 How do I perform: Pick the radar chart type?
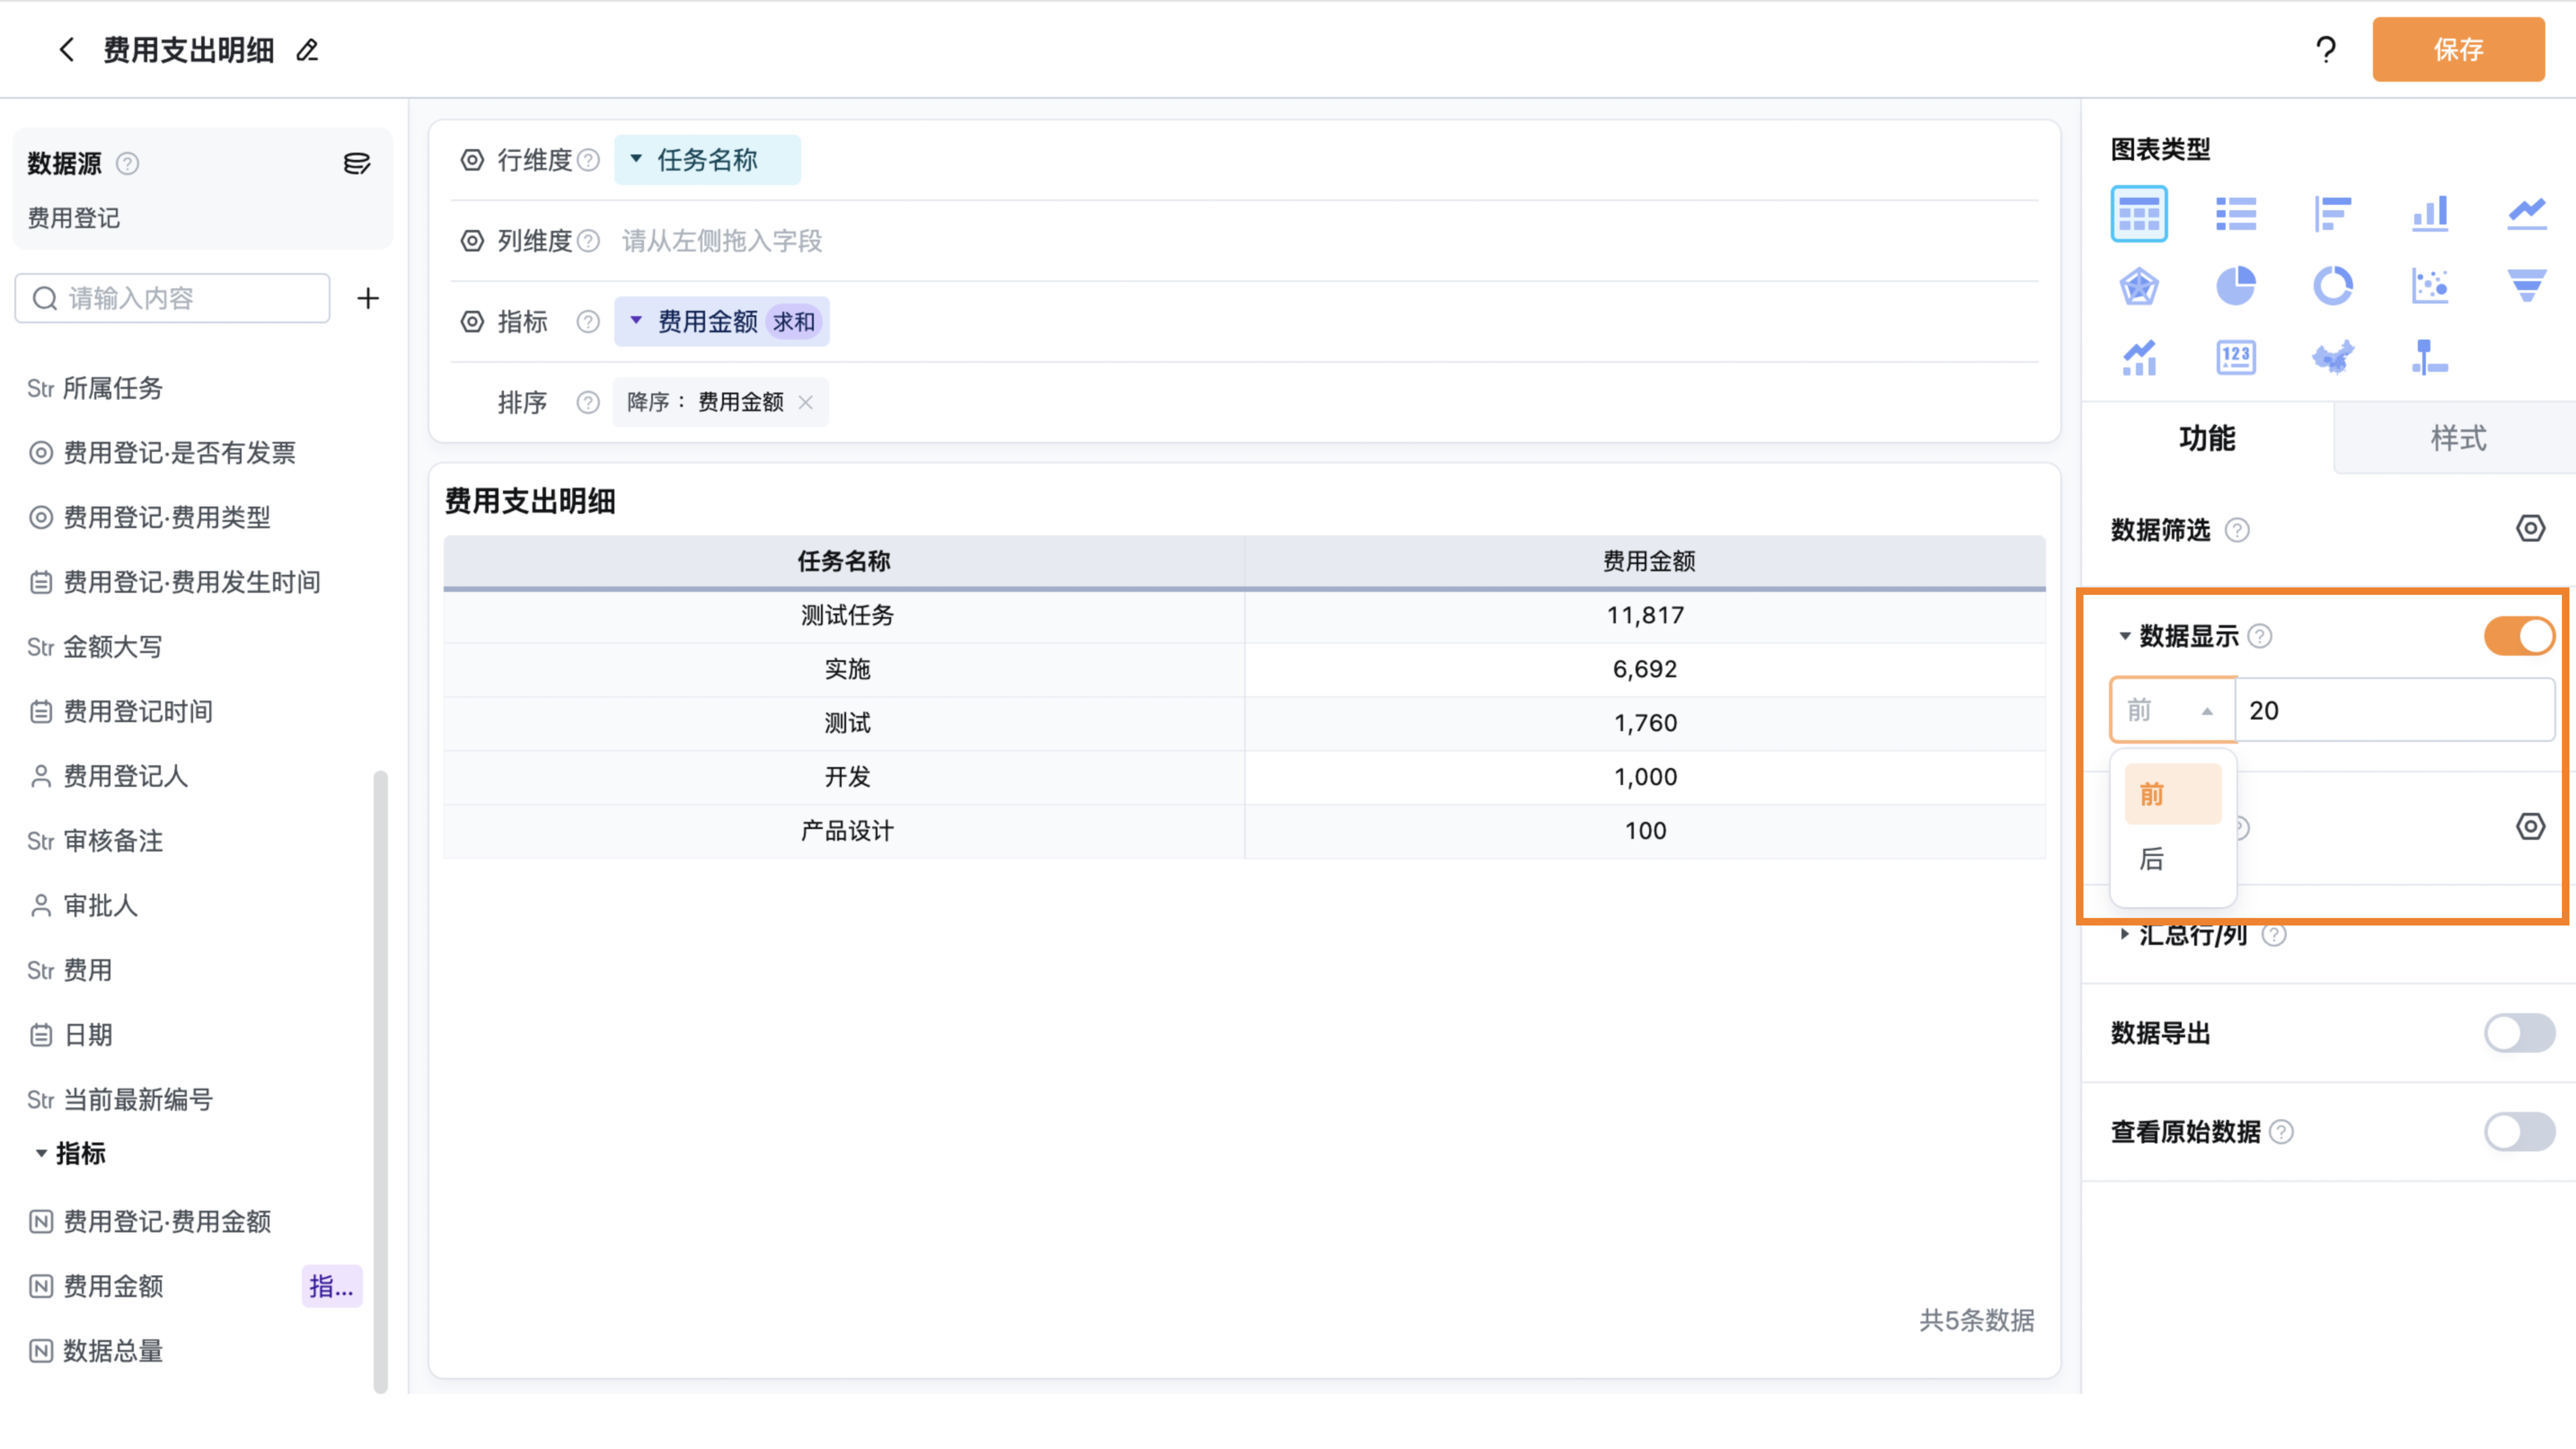[x=2139, y=286]
